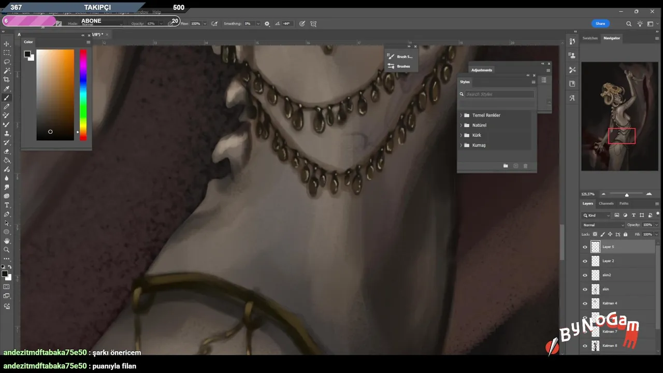Expand the Temel Renkler styles folder

point(461,115)
